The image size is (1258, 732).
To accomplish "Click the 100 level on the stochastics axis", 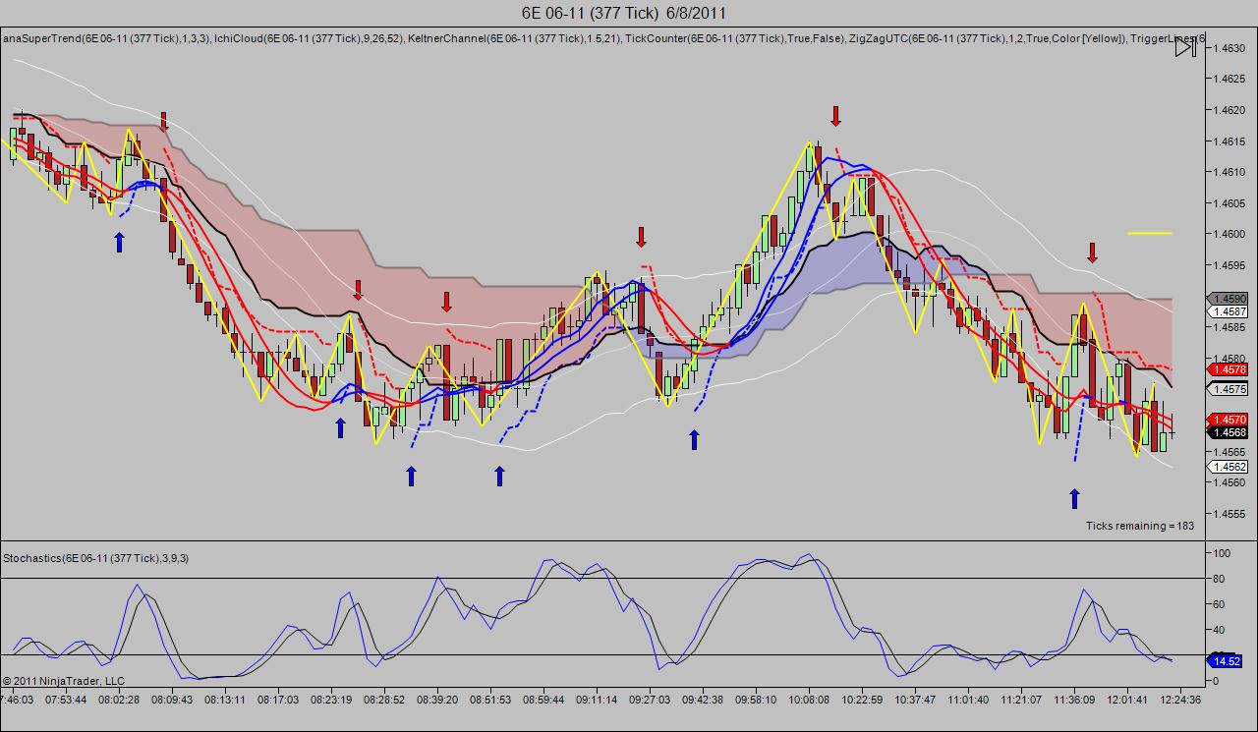I will pos(1224,553).
